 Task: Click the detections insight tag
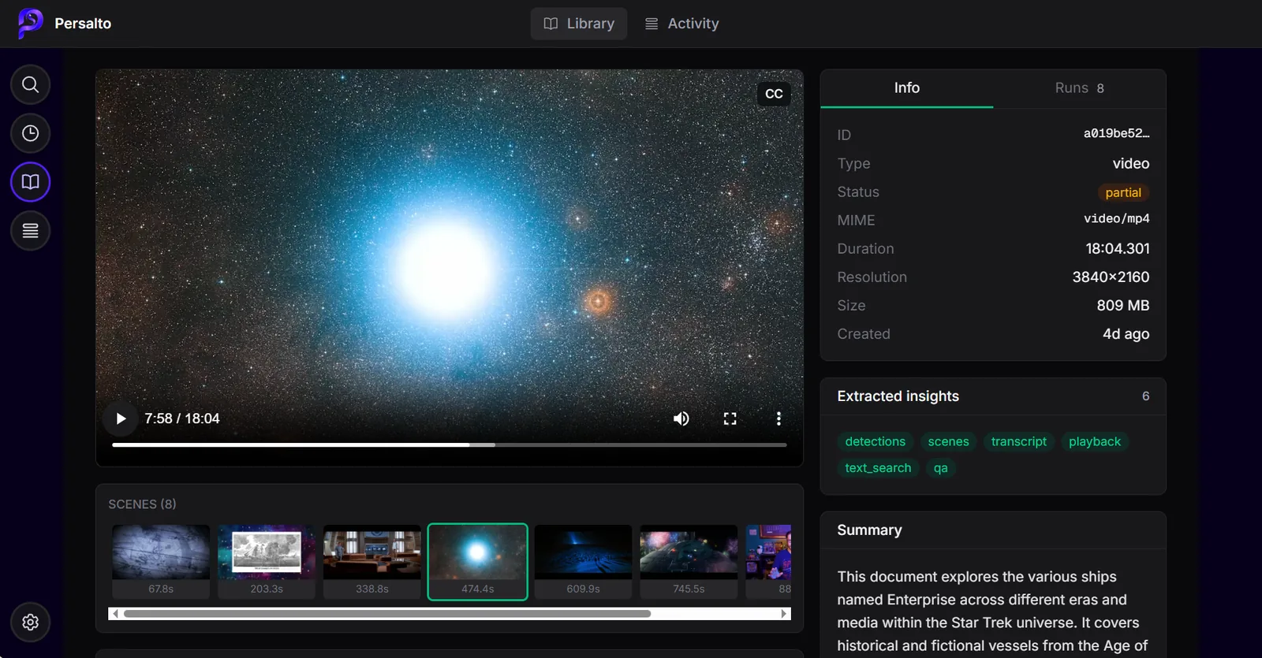pyautogui.click(x=876, y=442)
